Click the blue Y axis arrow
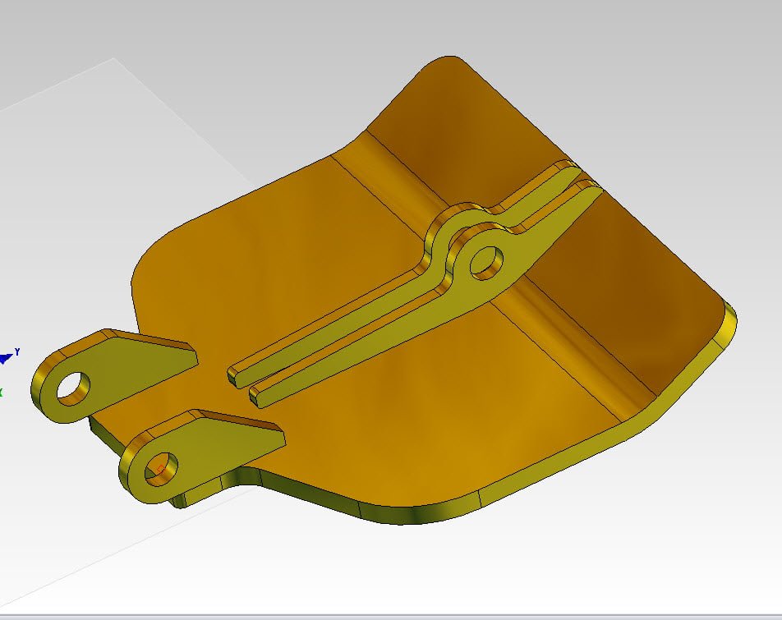The image size is (782, 620). [7, 357]
